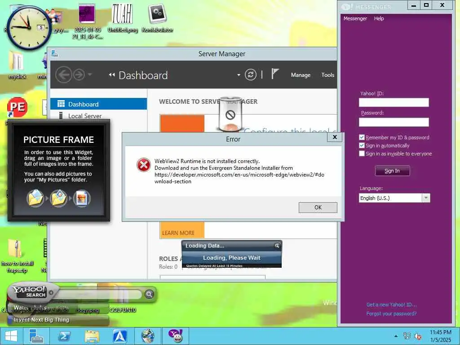Click the Yahoo! Search logo on widget
This screenshot has height=345, width=460.
click(x=29, y=292)
